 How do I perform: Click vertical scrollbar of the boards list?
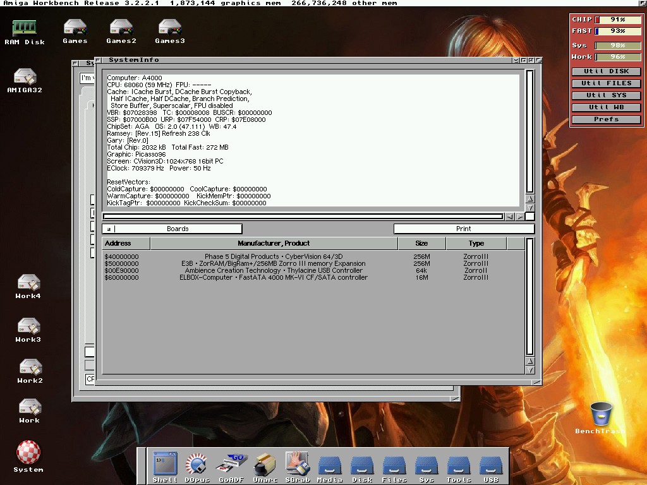[530, 297]
